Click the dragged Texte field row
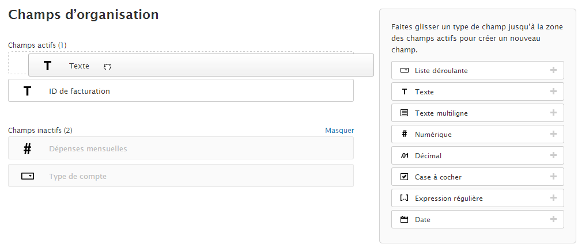The width and height of the screenshot is (578, 248). click(201, 66)
